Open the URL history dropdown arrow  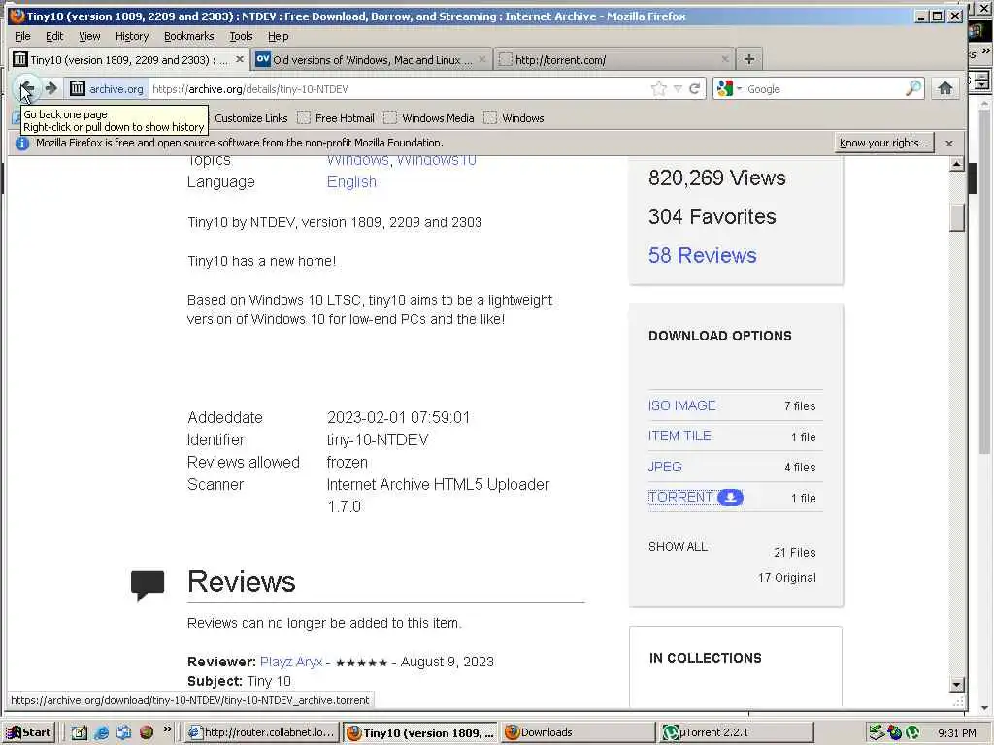[678, 89]
